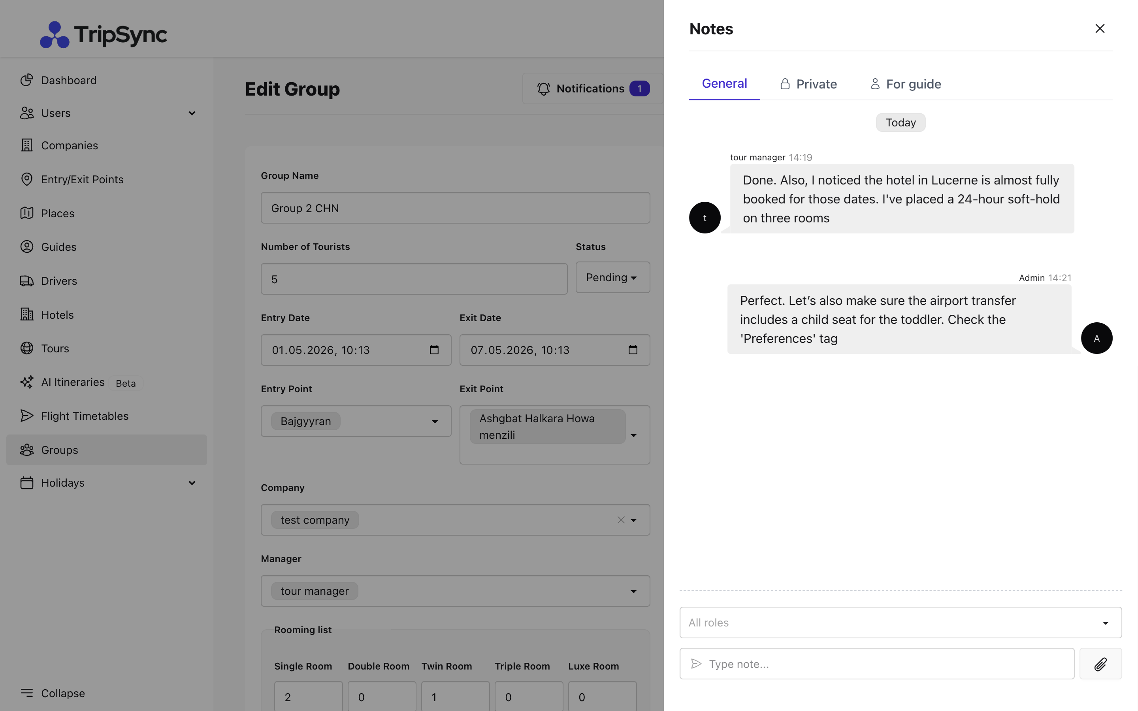Open the Company dropdown arrow

633,520
